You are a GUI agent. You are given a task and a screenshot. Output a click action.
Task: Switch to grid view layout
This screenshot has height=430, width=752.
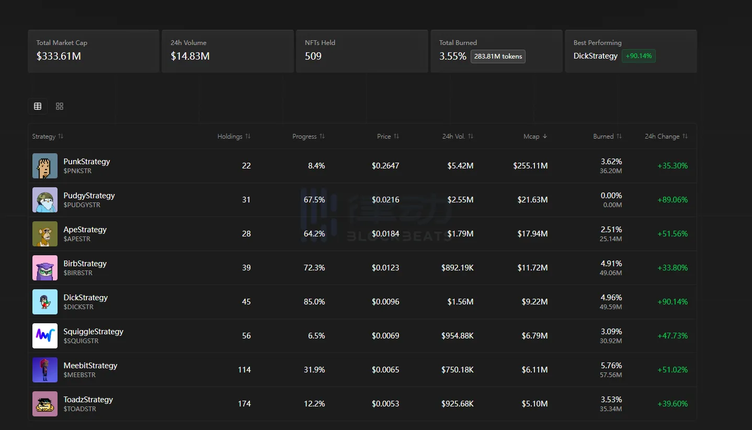(x=60, y=106)
